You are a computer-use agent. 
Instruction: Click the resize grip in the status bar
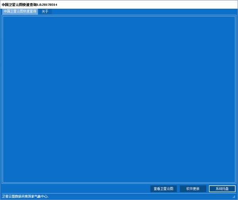pos(234,197)
